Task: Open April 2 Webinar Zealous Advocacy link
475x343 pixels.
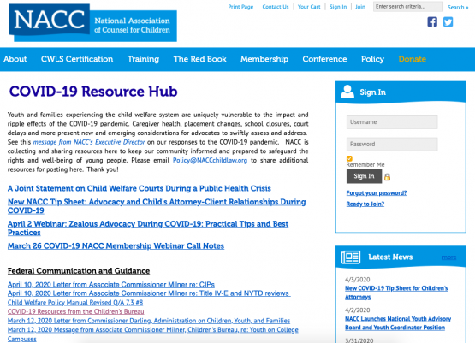Action: click(148, 228)
